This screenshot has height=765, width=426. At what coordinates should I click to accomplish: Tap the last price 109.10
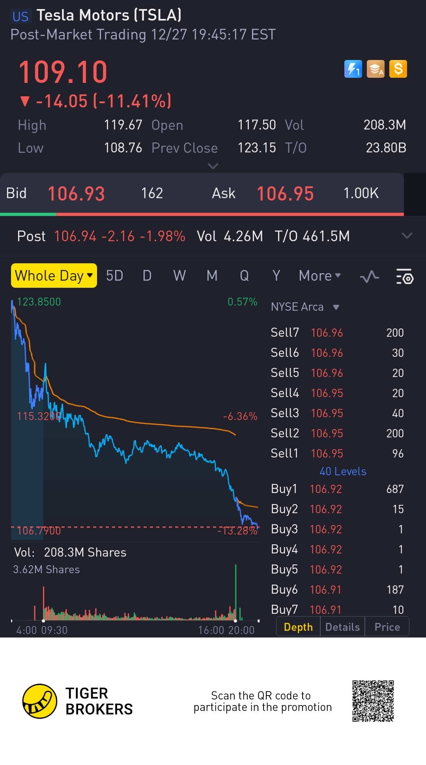click(x=63, y=72)
